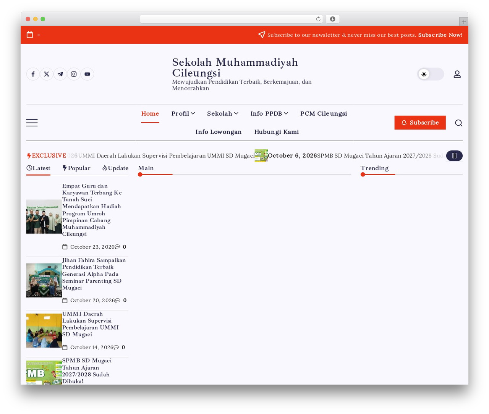Switch to the Update tab

[115, 168]
